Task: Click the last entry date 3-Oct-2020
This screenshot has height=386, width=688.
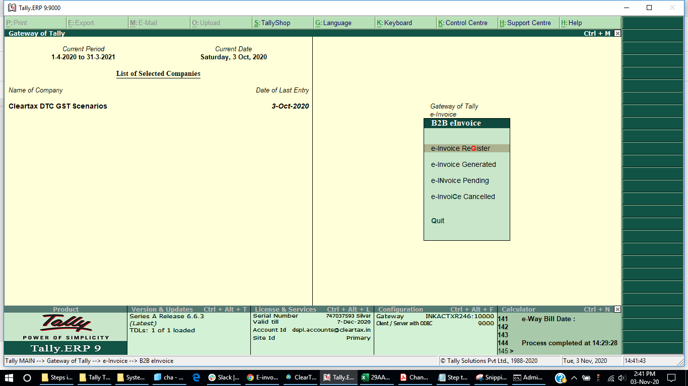Action: [x=290, y=106]
